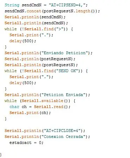This screenshot has width=130, height=158.
Task: Click the Serial.print(ch) statement
Action: tap(30, 113)
